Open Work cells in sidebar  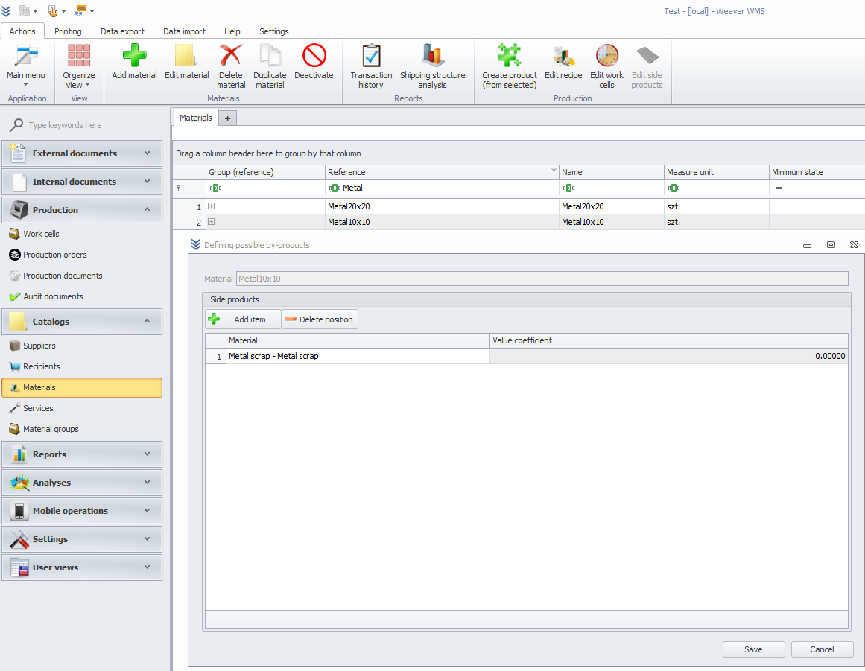pyautogui.click(x=41, y=234)
